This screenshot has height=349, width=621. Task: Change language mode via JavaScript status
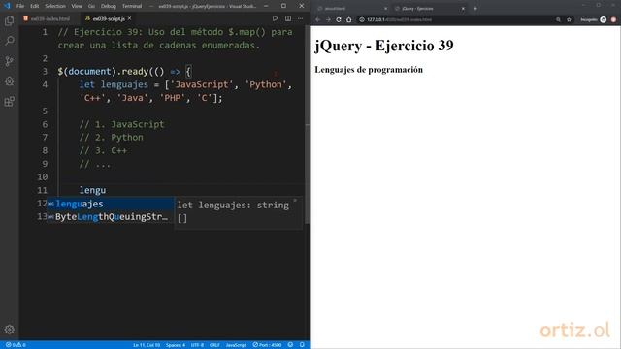pyautogui.click(x=236, y=345)
